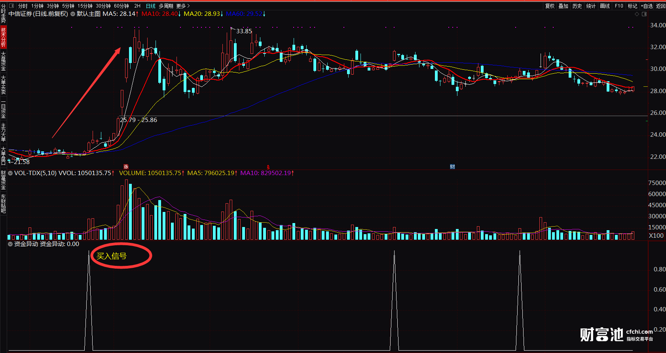Open the 东财贴吧 sidebar tab
The image size is (666, 353).
[3, 204]
